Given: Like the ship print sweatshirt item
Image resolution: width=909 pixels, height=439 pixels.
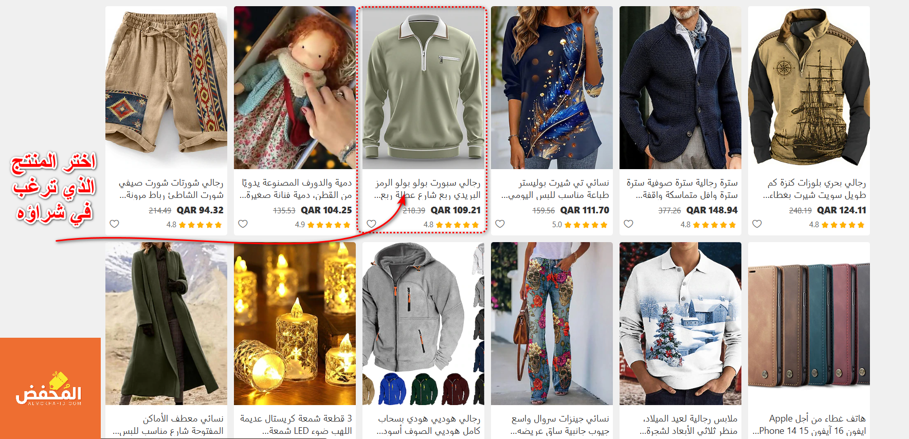Looking at the screenshot, I should (757, 224).
